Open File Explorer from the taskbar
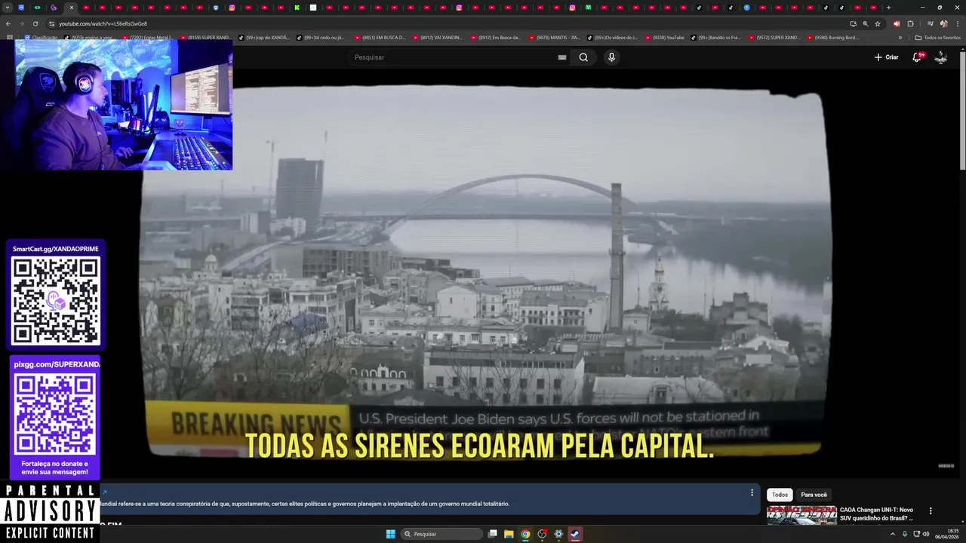The image size is (966, 543). [x=509, y=534]
